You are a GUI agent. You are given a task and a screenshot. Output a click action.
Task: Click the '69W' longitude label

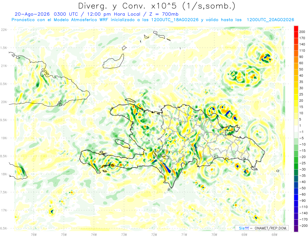[x=244, y=234]
